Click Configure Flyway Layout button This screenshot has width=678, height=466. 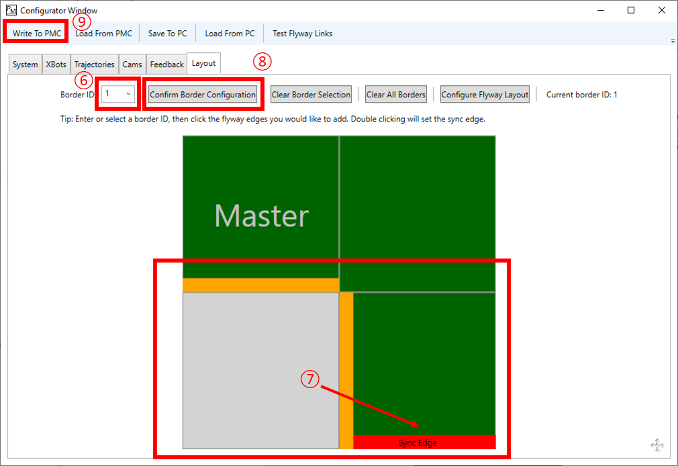pos(485,95)
